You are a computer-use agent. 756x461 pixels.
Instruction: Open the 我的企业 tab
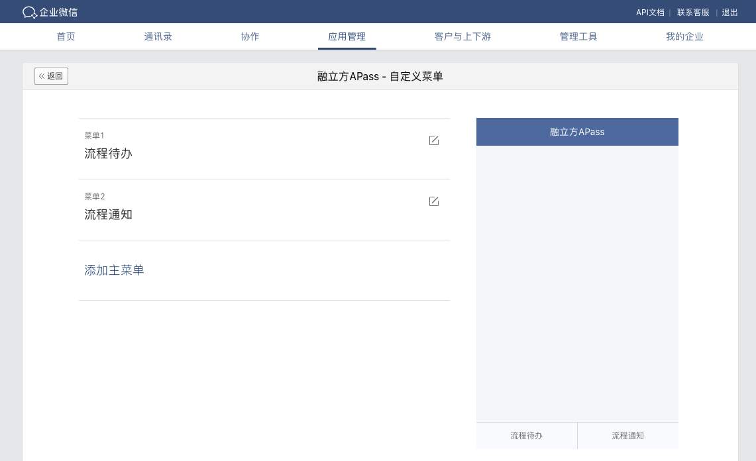[684, 36]
